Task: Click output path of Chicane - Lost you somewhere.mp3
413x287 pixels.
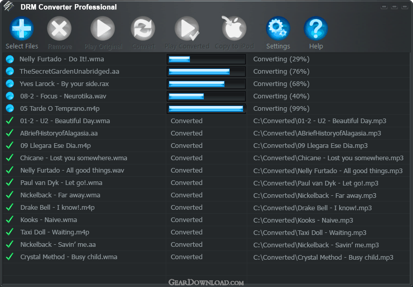Action: click(328, 158)
